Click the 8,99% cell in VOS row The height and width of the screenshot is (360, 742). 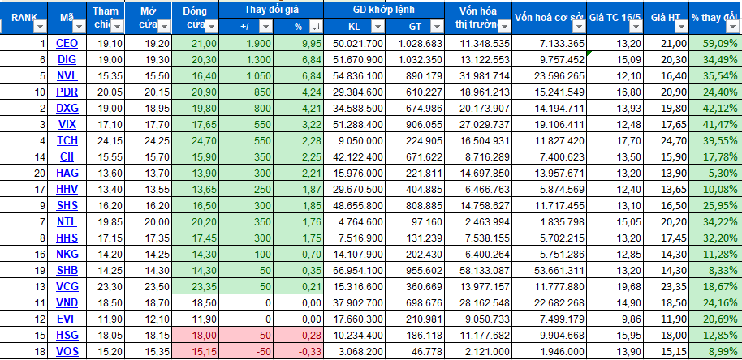point(715,351)
